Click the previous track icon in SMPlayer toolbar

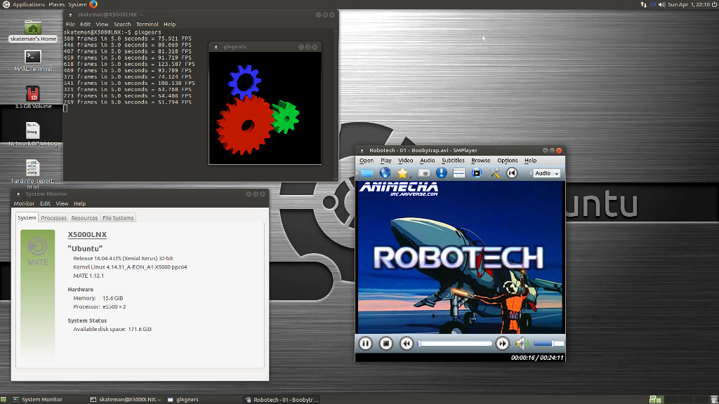click(x=512, y=173)
